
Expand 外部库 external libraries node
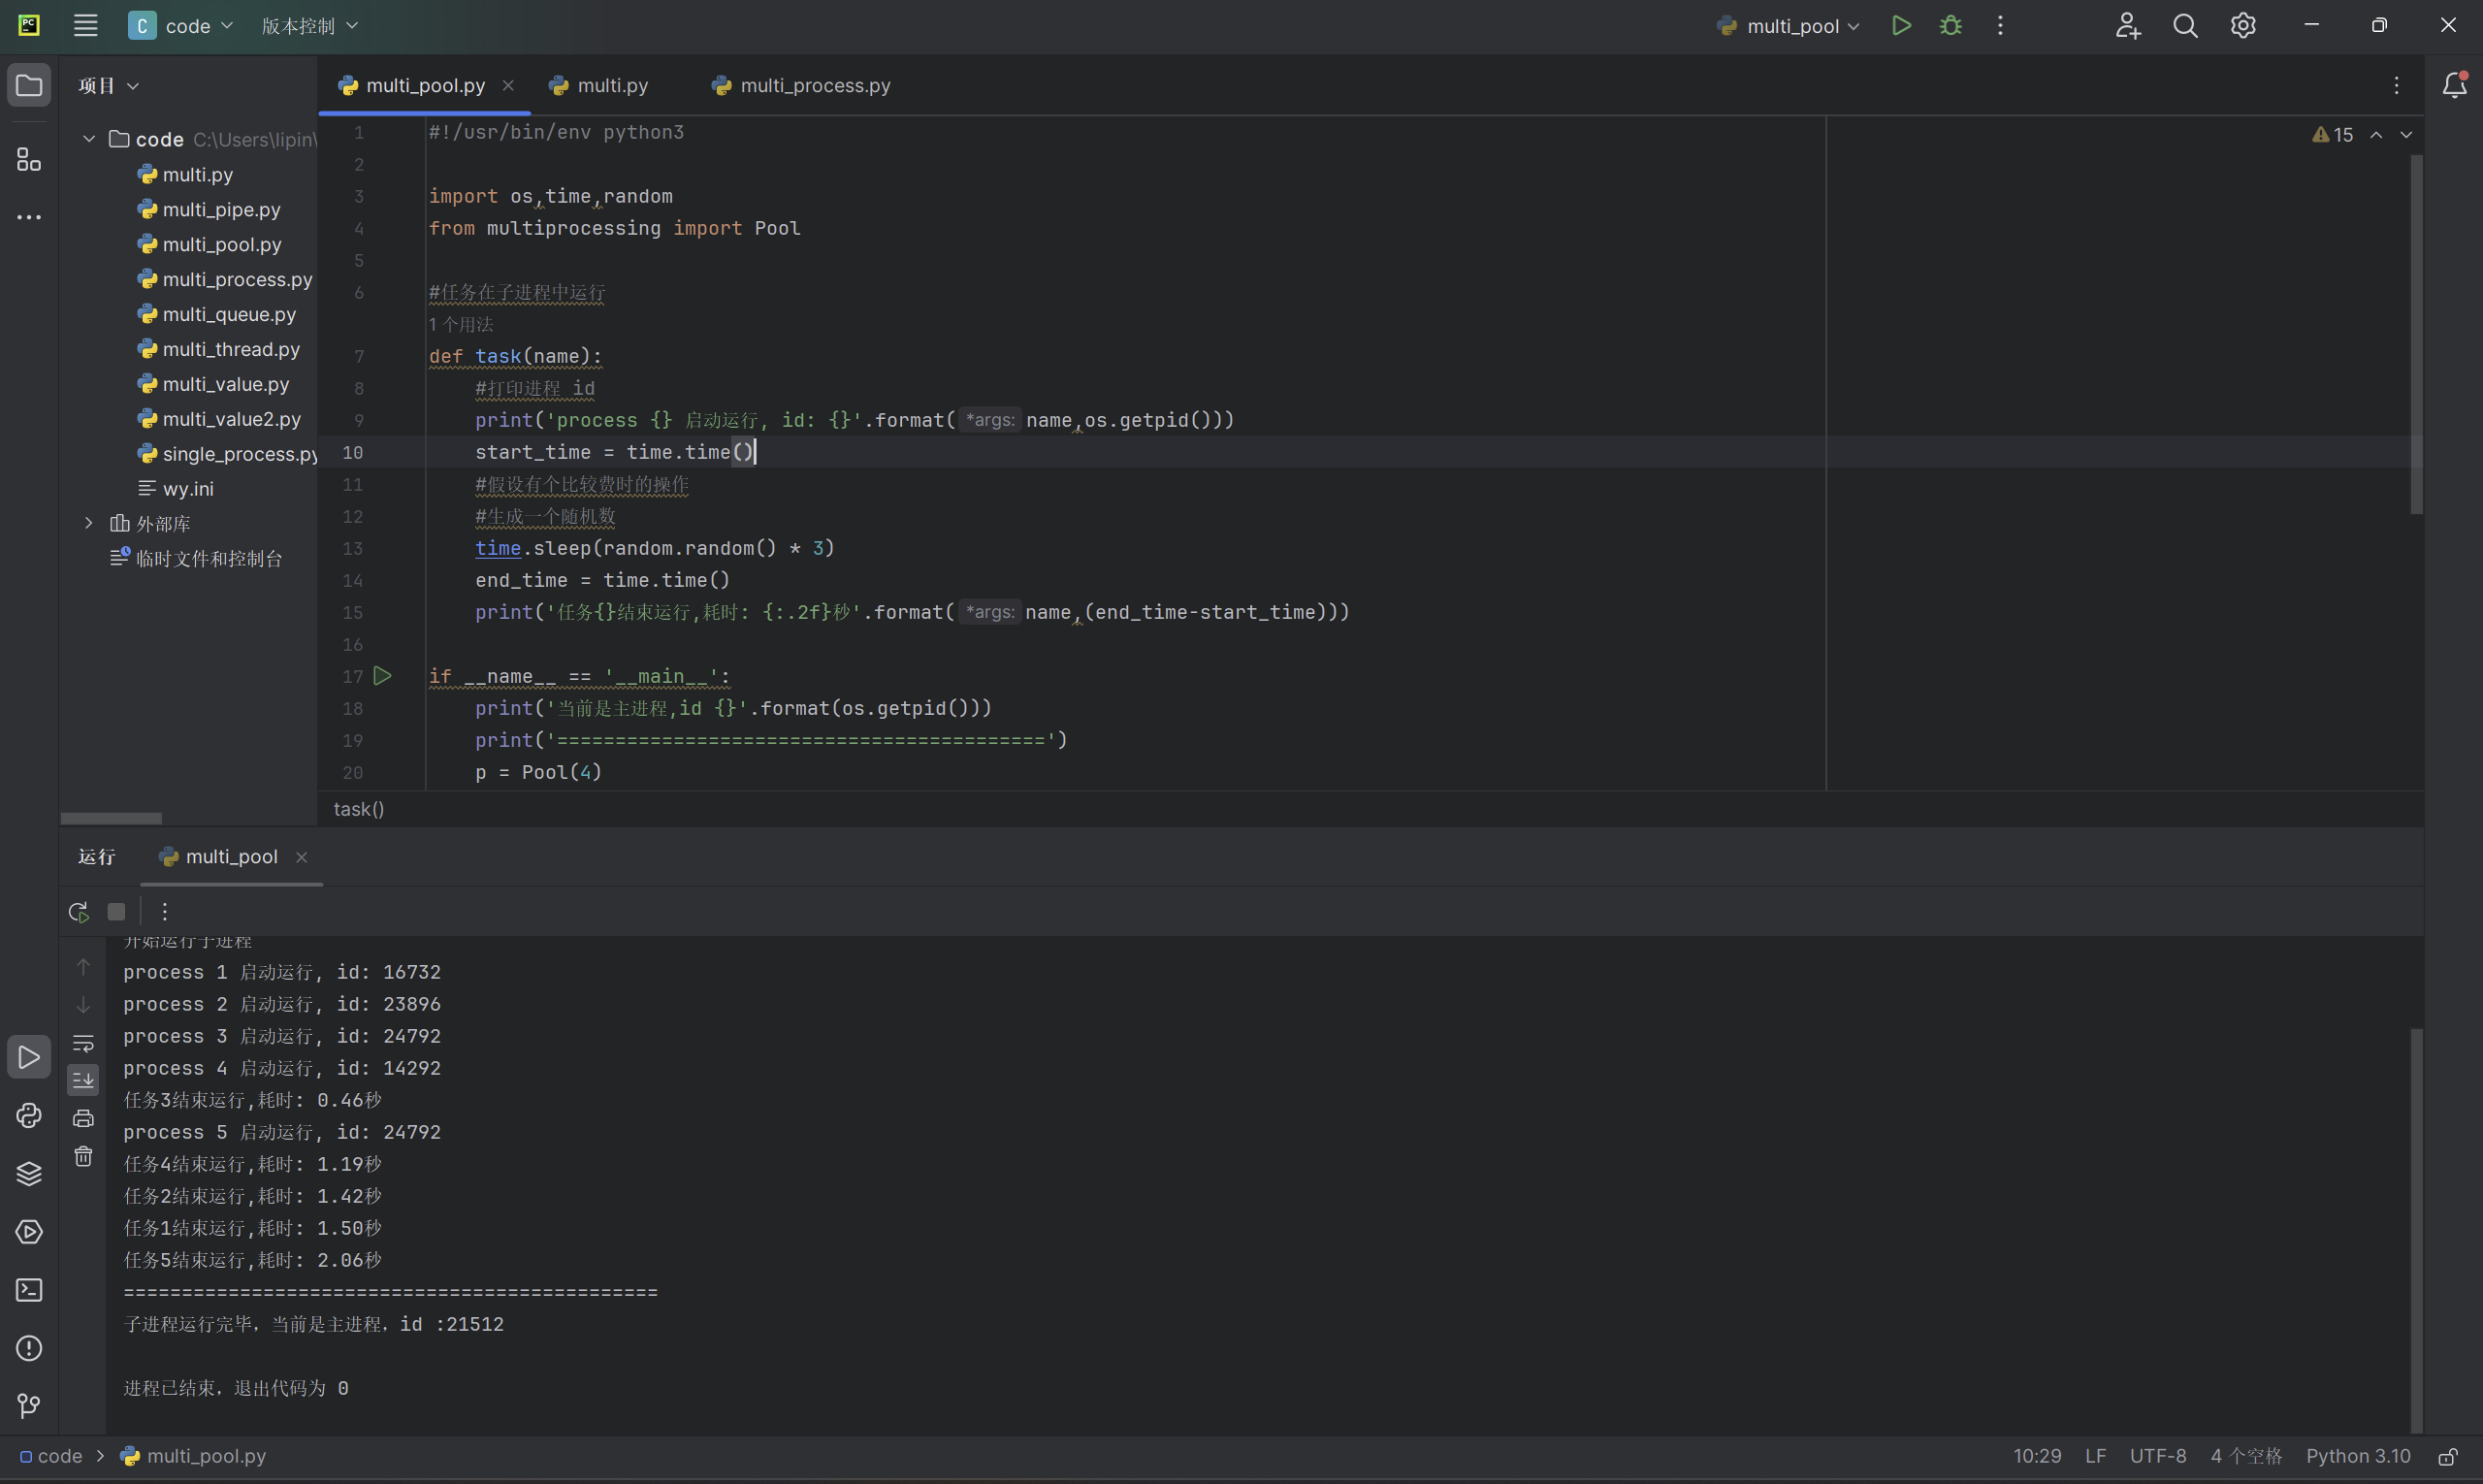89,523
